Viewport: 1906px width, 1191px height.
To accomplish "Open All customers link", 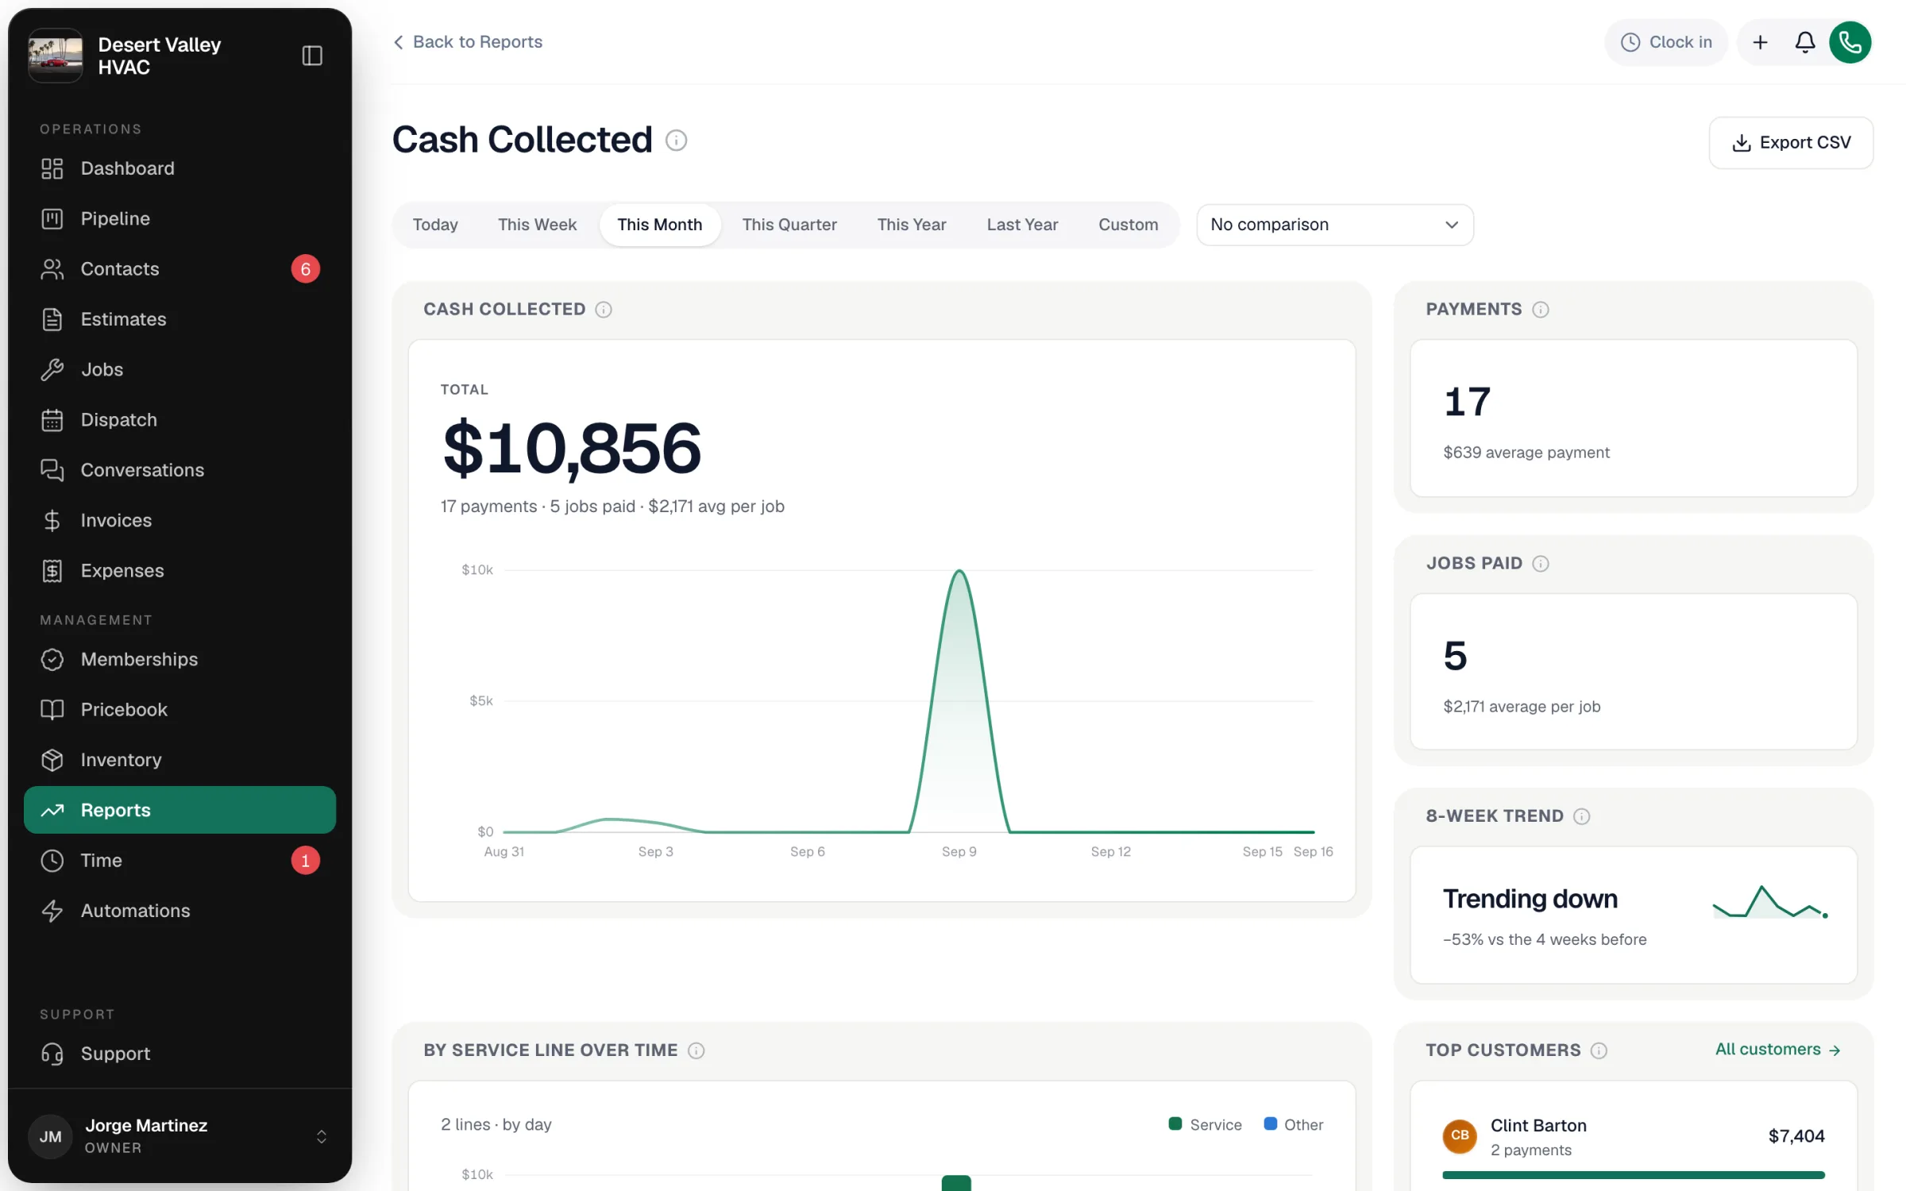I will click(1777, 1050).
